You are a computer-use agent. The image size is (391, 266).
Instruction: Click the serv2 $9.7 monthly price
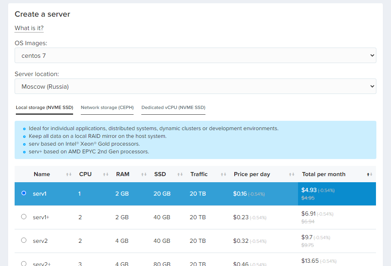pyautogui.click(x=307, y=237)
